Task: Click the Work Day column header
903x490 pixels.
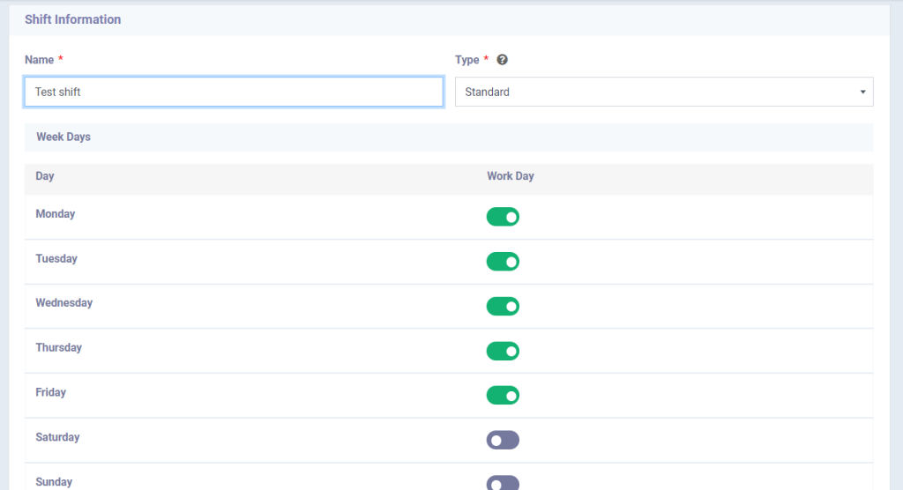Action: (x=511, y=176)
